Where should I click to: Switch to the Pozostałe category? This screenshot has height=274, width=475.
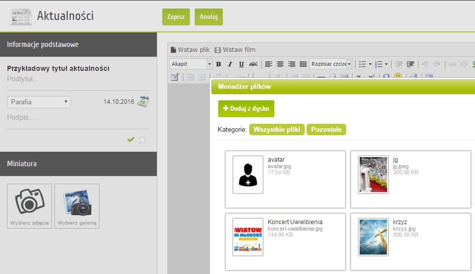click(x=326, y=129)
